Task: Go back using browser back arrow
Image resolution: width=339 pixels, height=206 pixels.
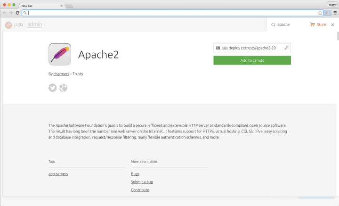Action: coord(4,13)
